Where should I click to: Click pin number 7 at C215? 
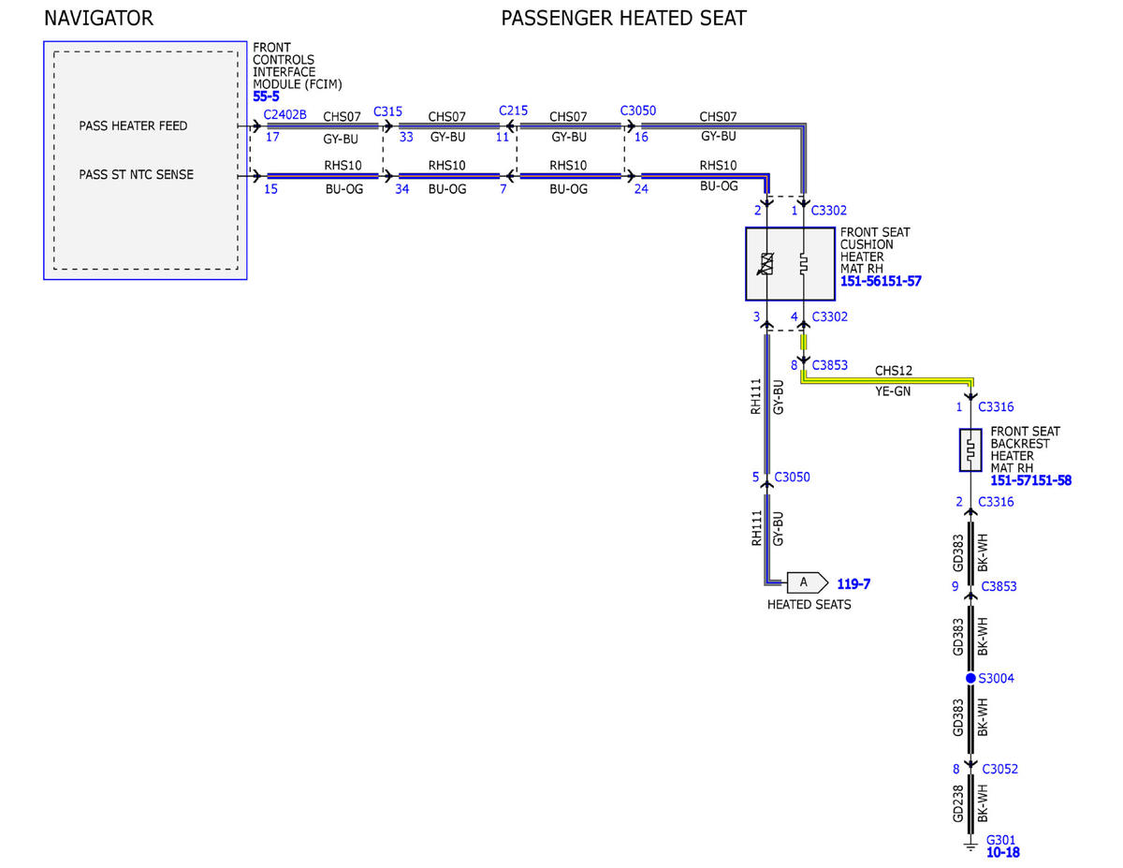click(503, 188)
